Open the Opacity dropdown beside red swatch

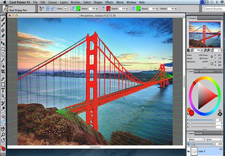pyautogui.click(x=127, y=9)
